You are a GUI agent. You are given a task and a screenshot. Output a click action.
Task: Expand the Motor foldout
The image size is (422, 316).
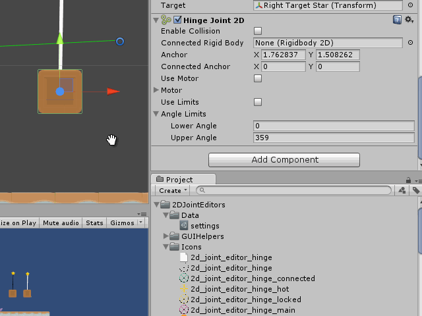[x=156, y=90]
